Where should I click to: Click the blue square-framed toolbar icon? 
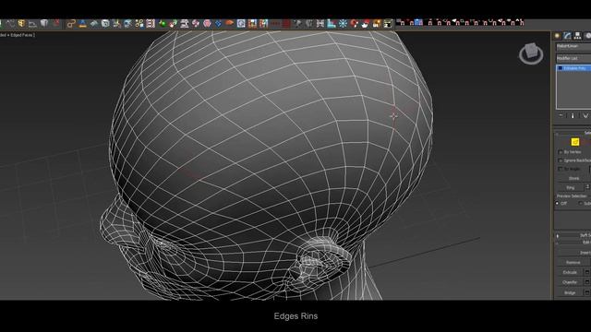[241, 24]
